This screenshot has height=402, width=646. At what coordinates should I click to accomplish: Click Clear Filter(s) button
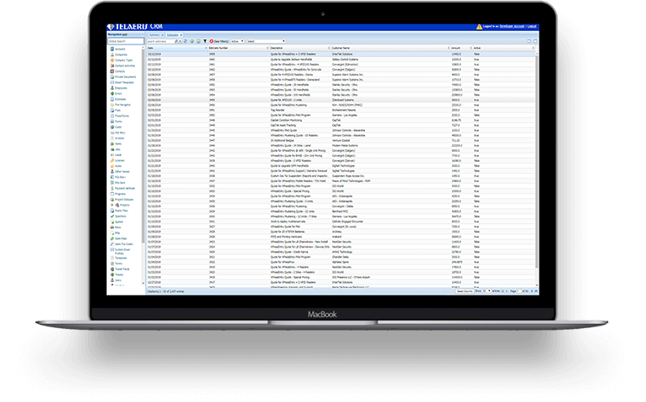pos(219,41)
